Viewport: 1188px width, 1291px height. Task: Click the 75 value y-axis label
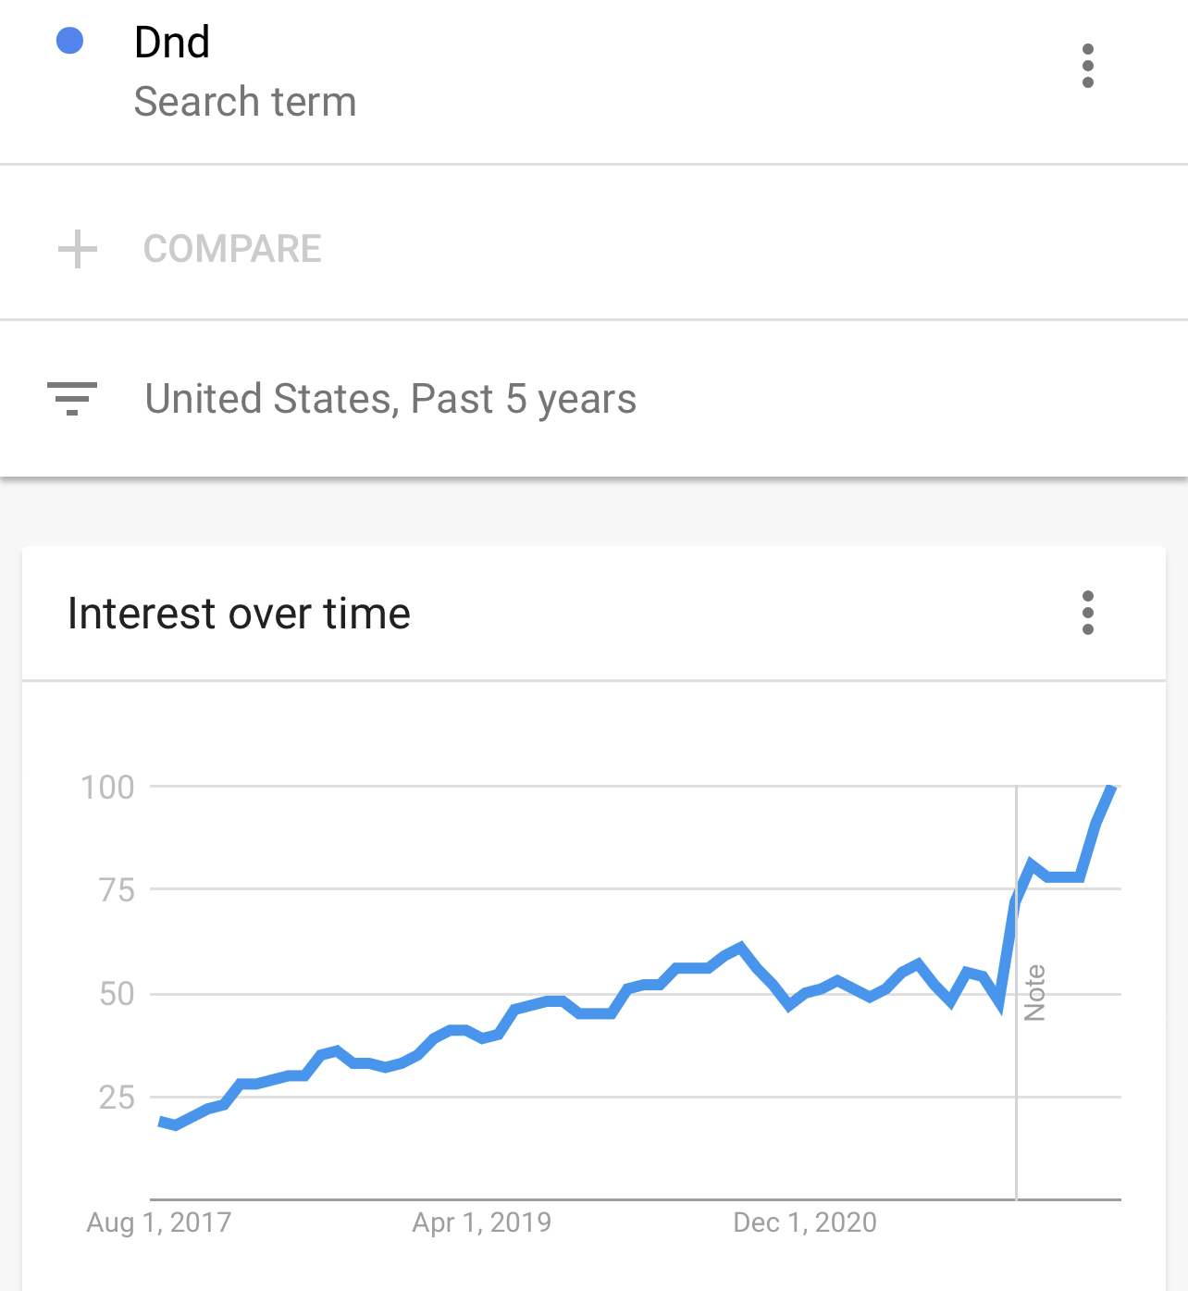tap(117, 890)
